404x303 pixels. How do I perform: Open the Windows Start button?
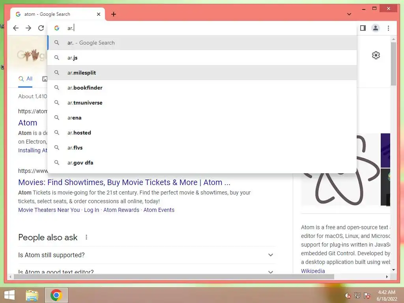pos(9,295)
